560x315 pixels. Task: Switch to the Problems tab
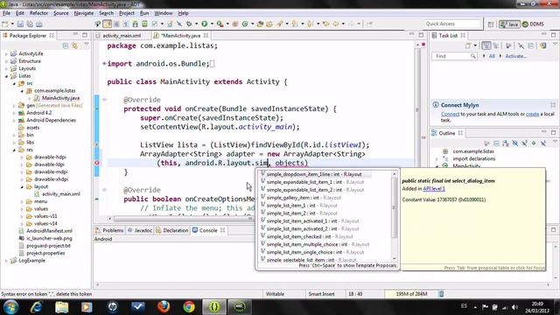[x=109, y=230]
